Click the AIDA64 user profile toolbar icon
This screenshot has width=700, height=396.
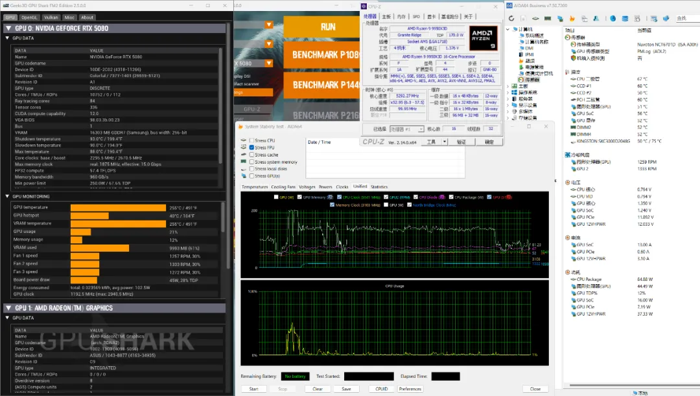click(x=596, y=18)
